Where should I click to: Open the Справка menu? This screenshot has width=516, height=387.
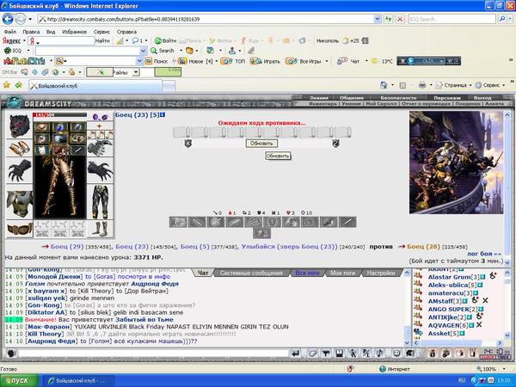coord(126,32)
